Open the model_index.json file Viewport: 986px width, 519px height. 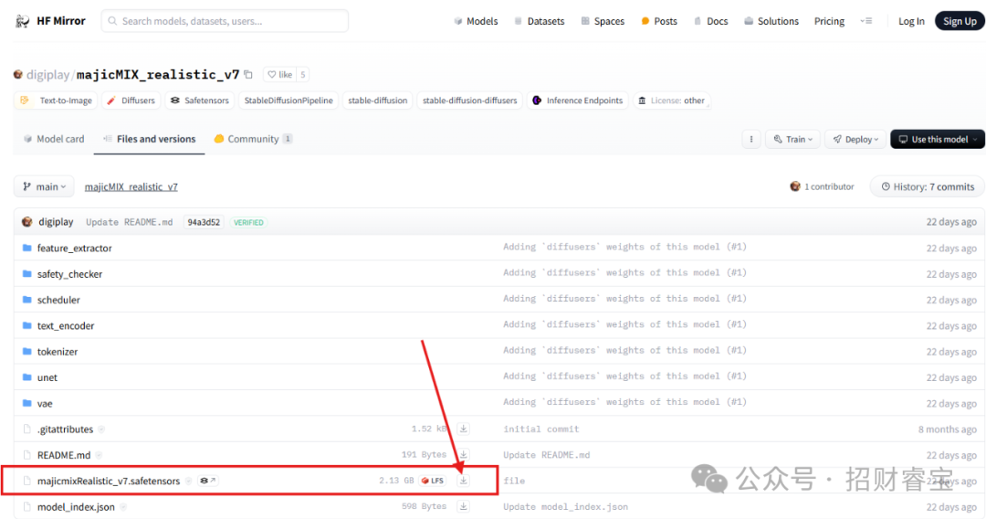76,506
